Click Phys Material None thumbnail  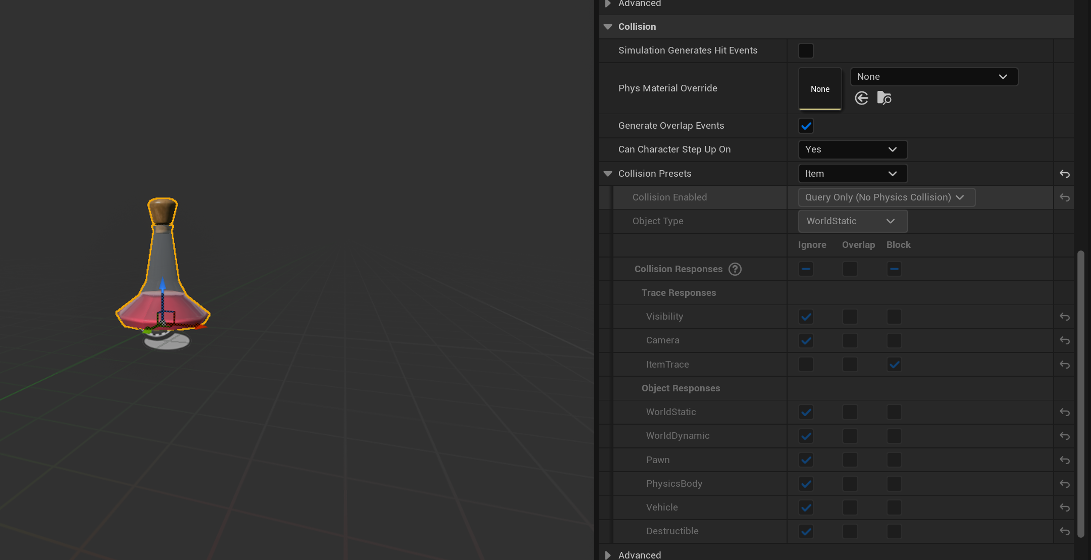pyautogui.click(x=820, y=89)
